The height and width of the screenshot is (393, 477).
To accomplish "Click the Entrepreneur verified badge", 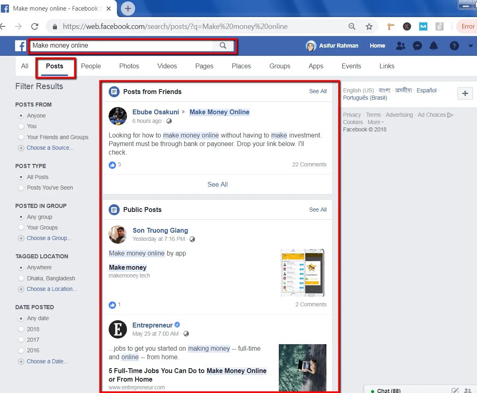I will (177, 325).
